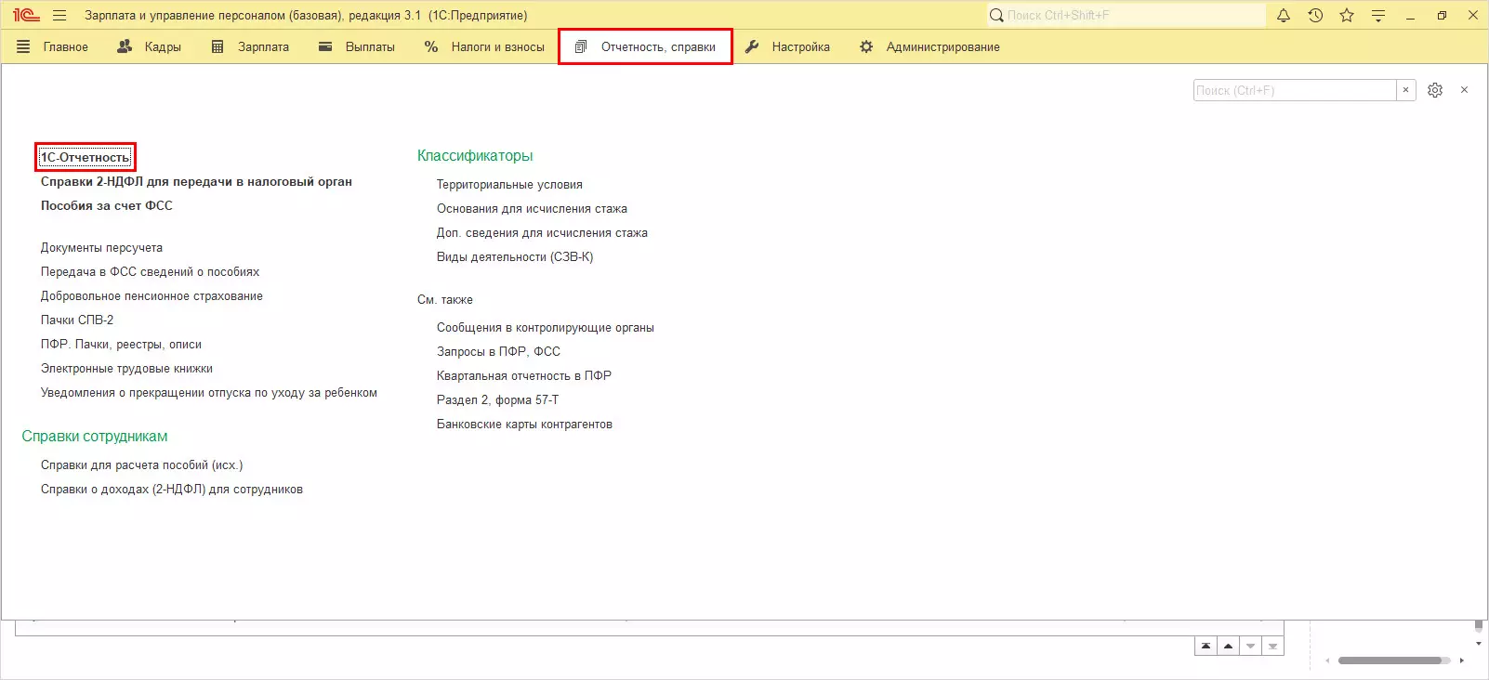The image size is (1489, 680).
Task: Open Добровольное пенсионное страхование
Action: tap(152, 295)
